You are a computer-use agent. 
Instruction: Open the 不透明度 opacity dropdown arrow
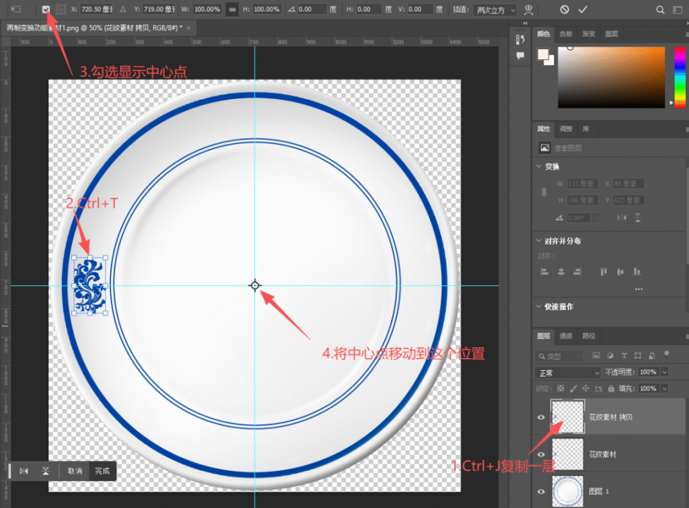click(665, 372)
